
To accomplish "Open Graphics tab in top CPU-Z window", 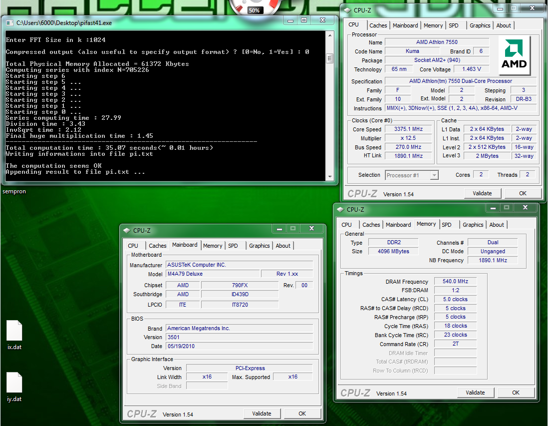I will (480, 25).
